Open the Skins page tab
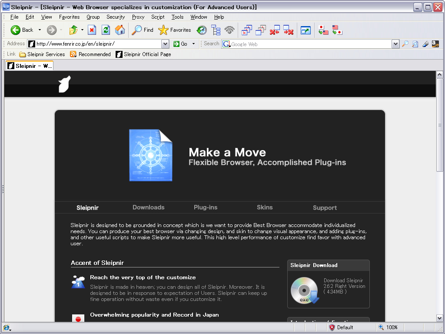The width and height of the screenshot is (445, 334). coord(265,207)
